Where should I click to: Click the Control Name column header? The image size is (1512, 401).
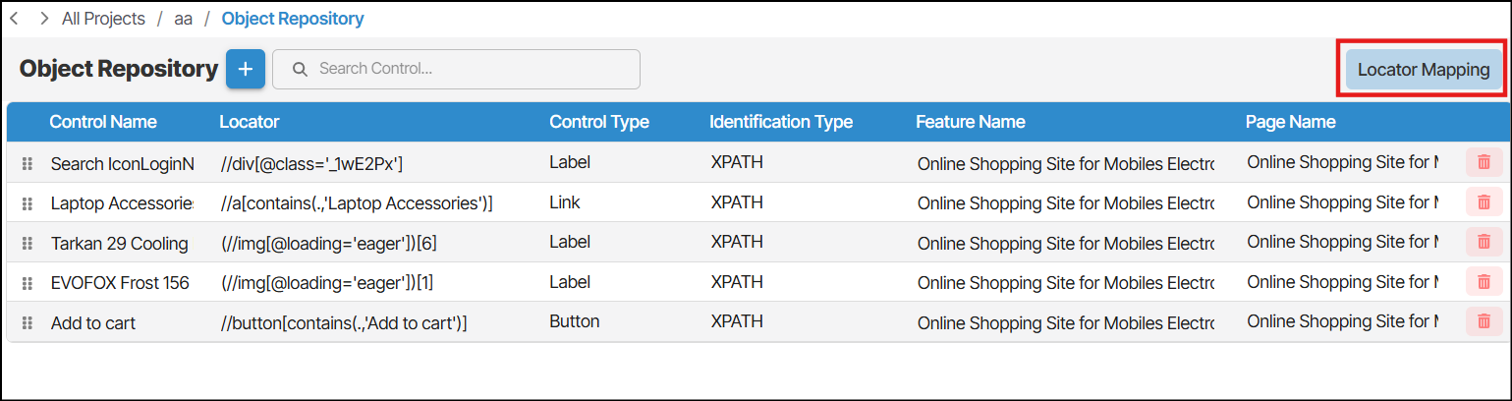[x=103, y=122]
